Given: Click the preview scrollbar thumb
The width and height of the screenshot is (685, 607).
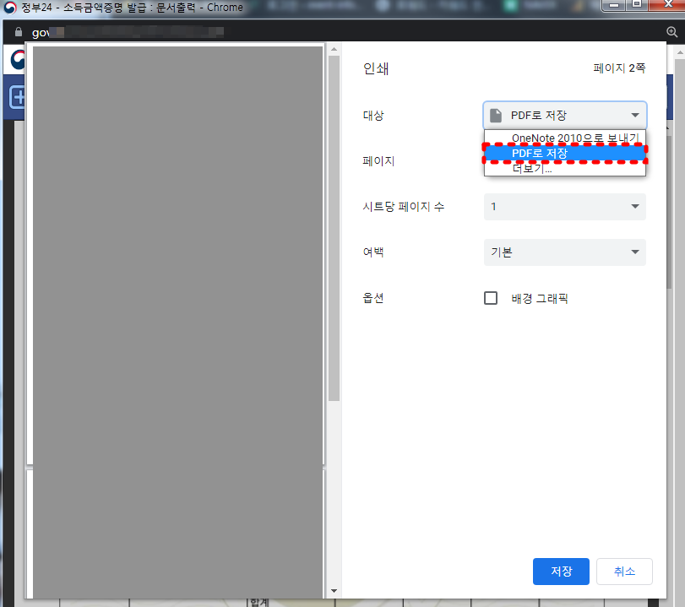Looking at the screenshot, I should point(334,228).
